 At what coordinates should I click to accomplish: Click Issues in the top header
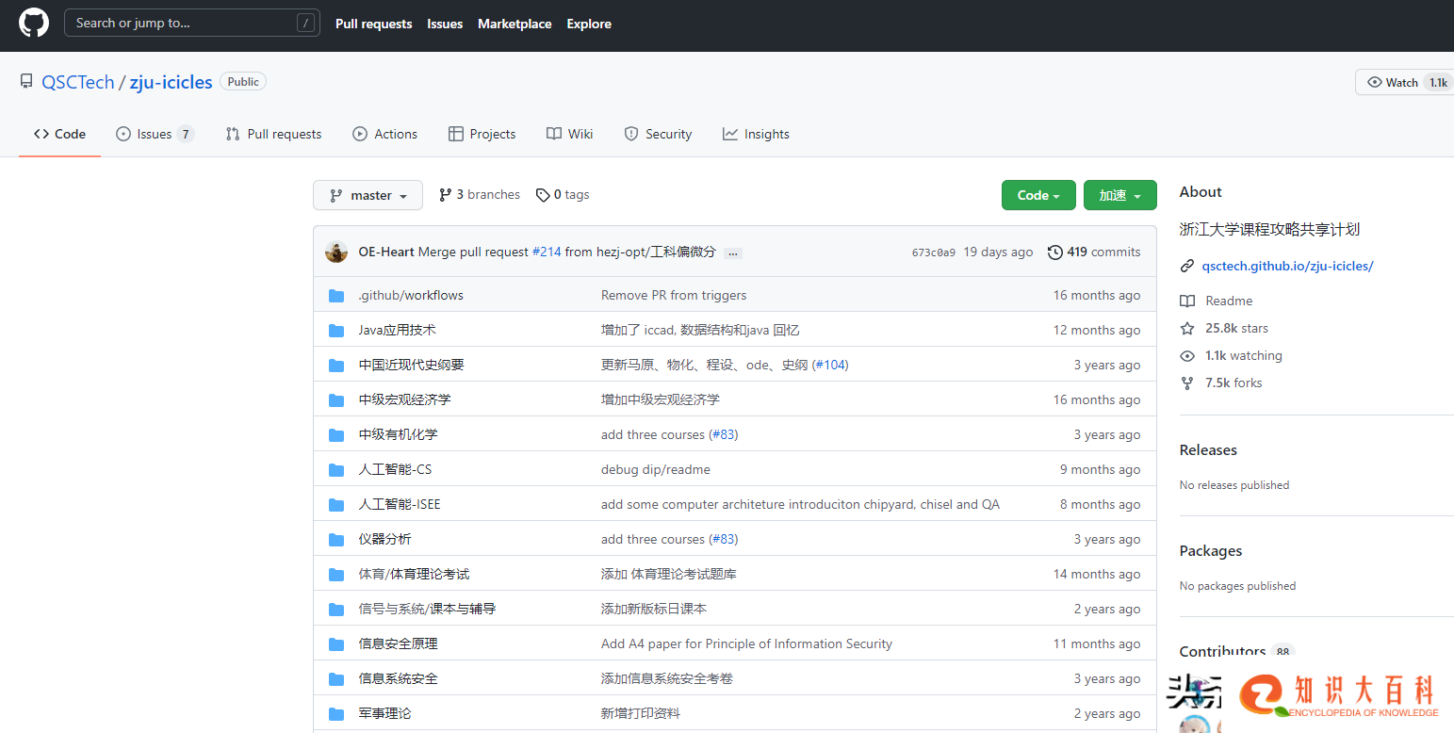coord(445,24)
